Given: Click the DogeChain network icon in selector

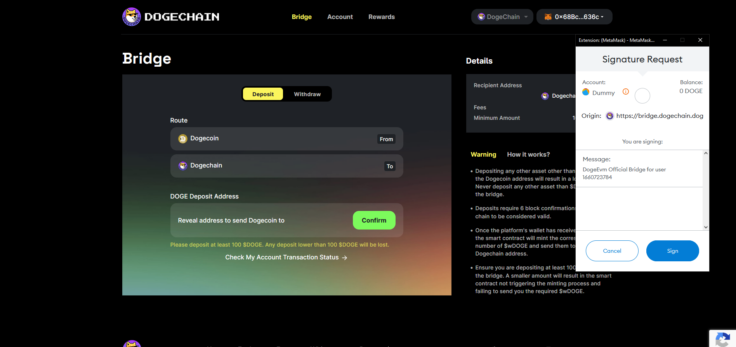Looking at the screenshot, I should (481, 17).
